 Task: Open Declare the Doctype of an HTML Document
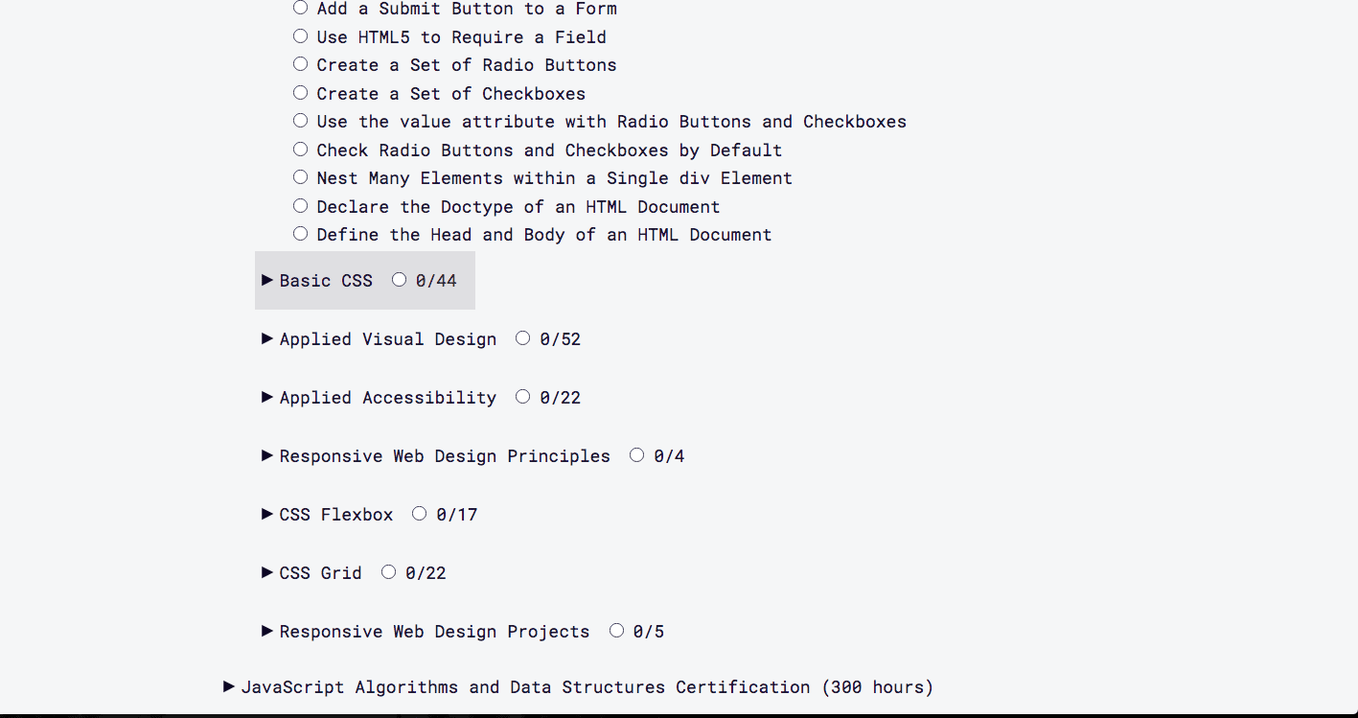click(x=518, y=207)
